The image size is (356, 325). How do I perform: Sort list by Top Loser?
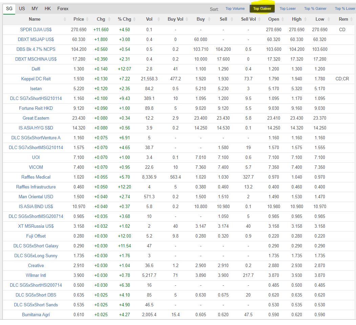coord(288,8)
